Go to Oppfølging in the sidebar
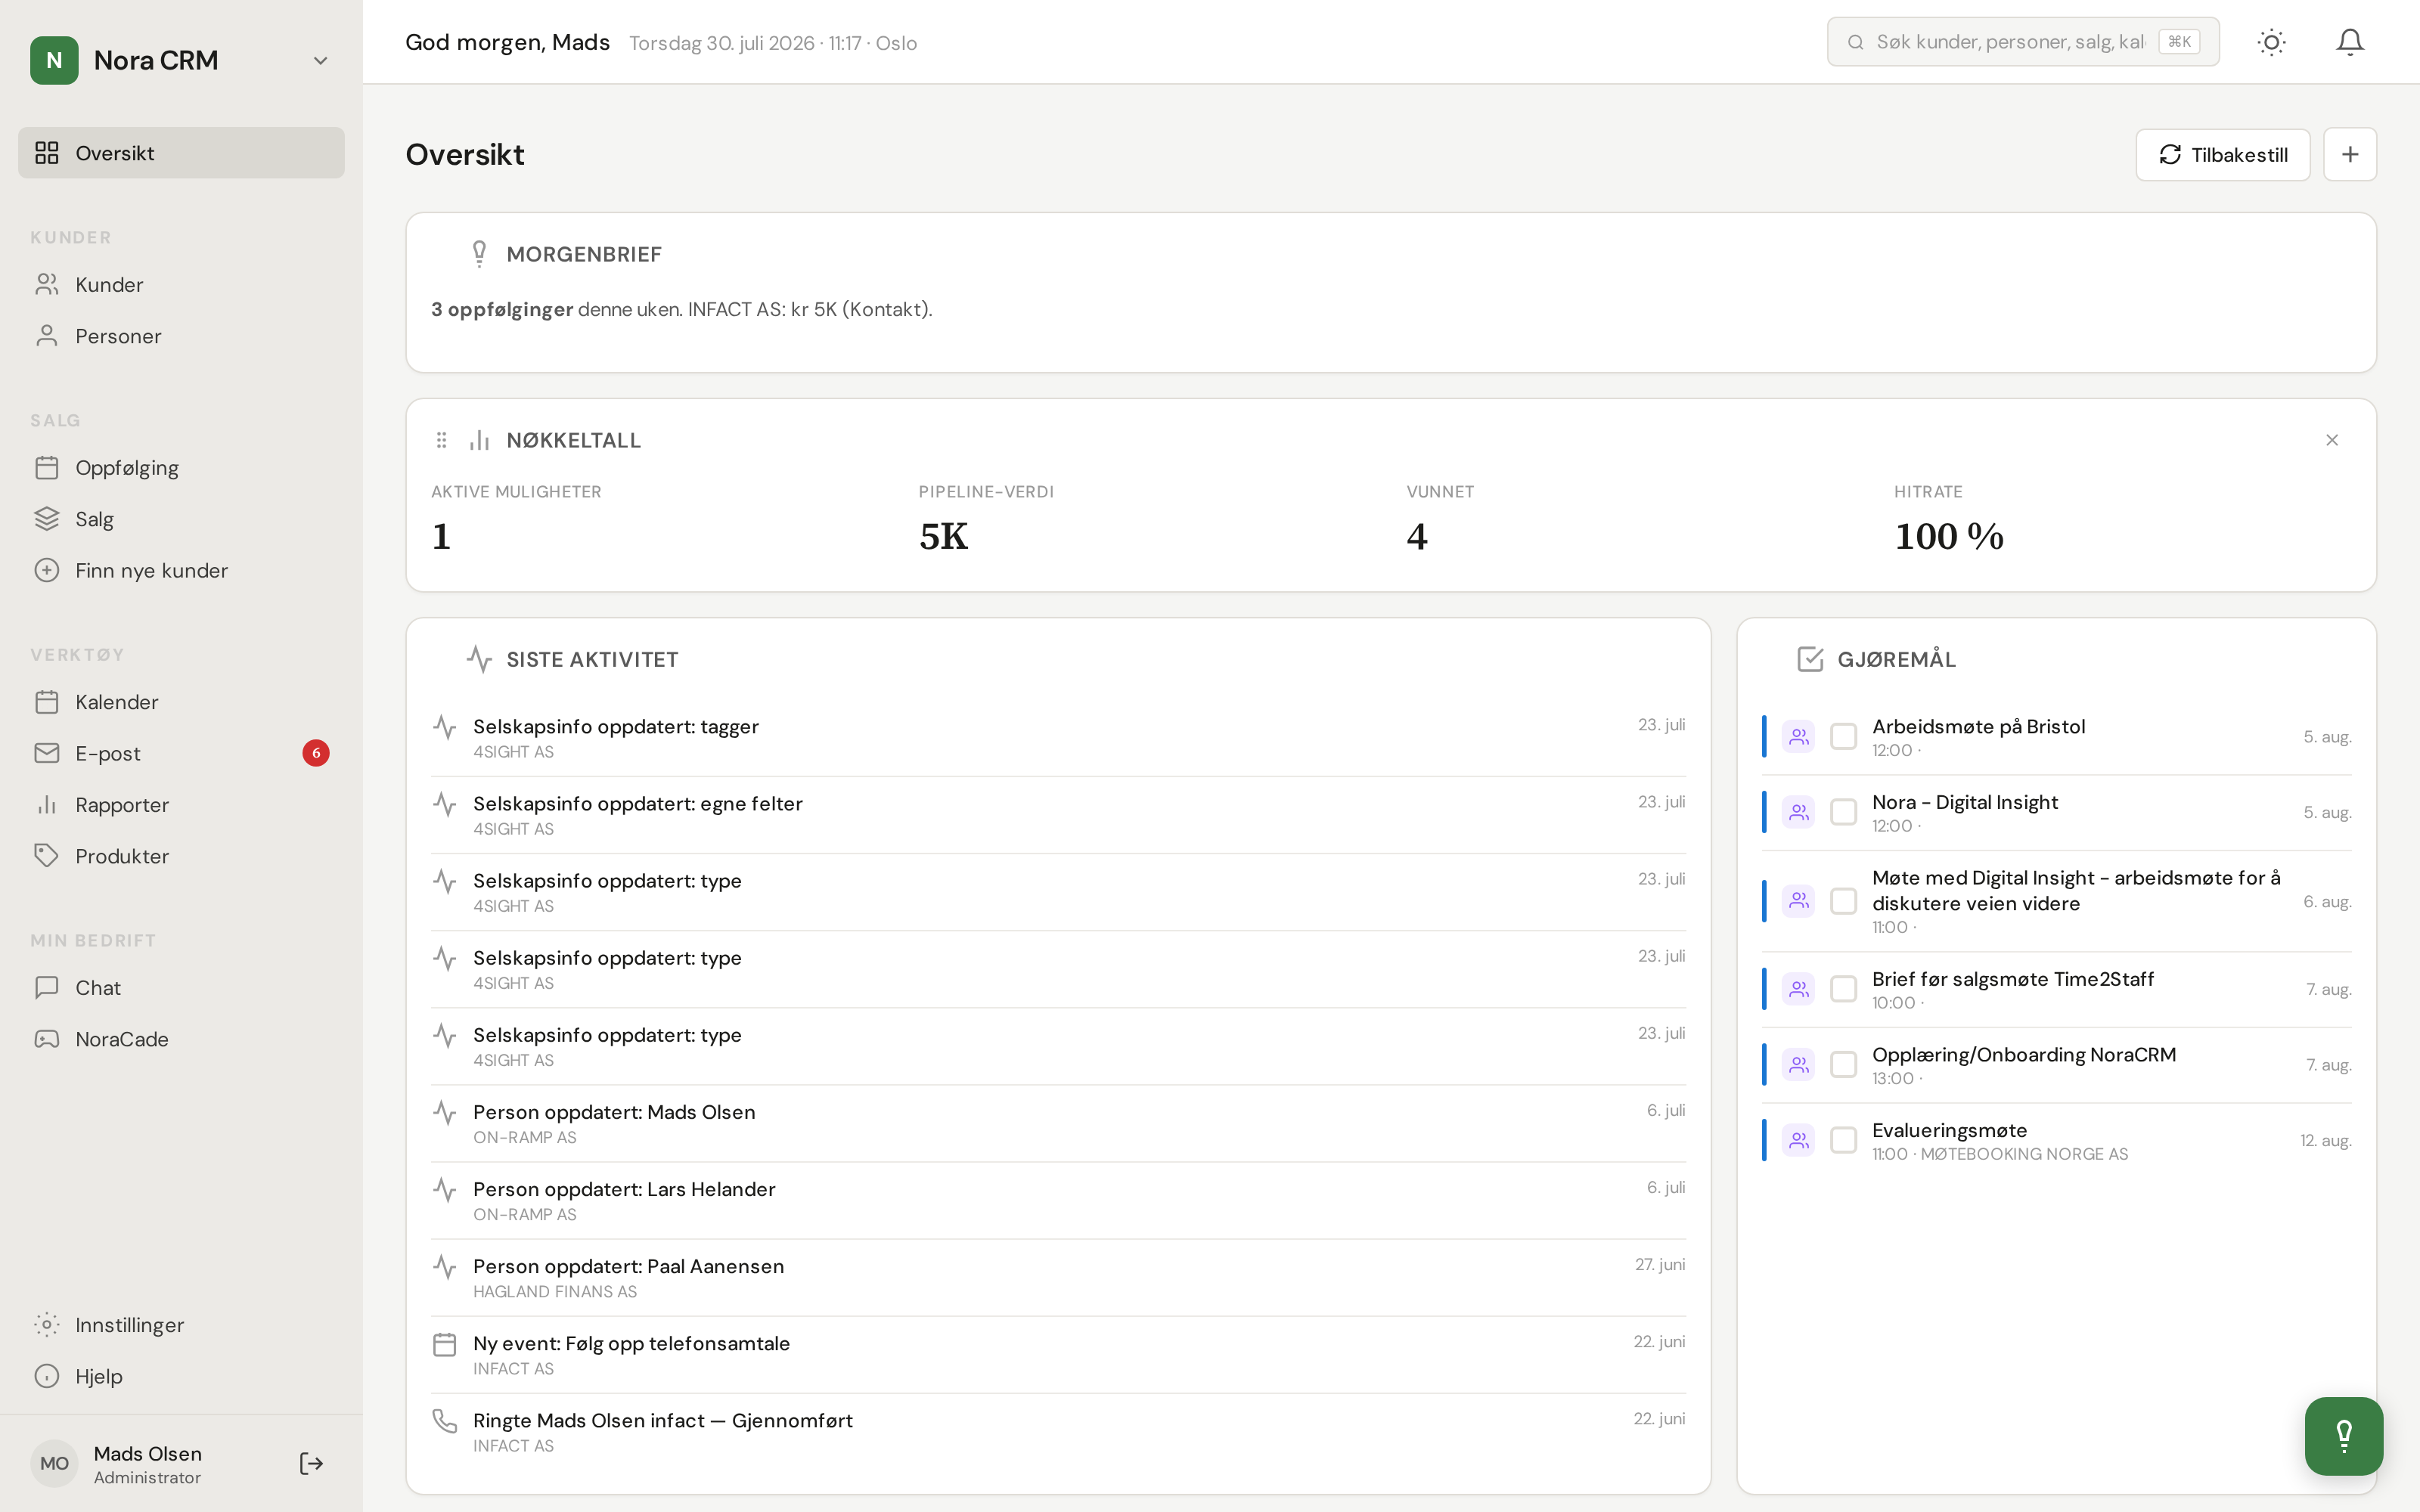Viewport: 2420px width, 1512px height. point(181,468)
